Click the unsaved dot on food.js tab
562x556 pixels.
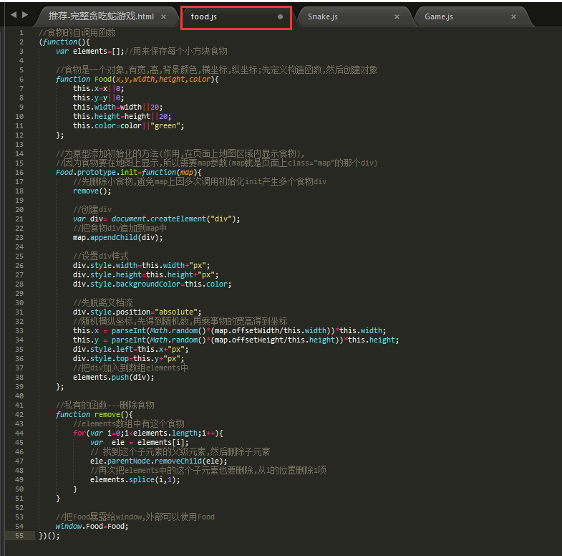[280, 17]
